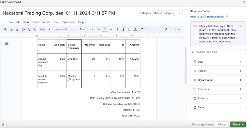This screenshot has height=128, width=247.
Task: Open the editing mode pencil dropdown
Action: (168, 29)
